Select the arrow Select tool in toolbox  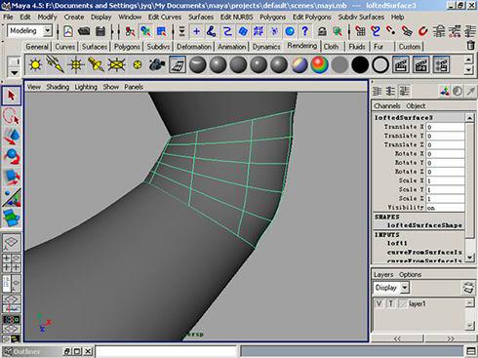pyautogui.click(x=12, y=96)
